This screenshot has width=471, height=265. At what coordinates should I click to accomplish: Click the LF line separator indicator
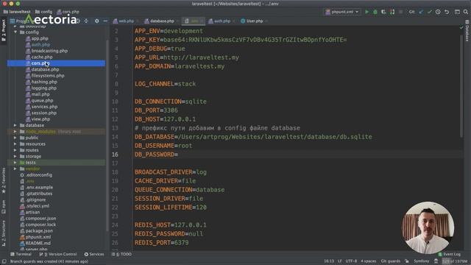coord(340,261)
